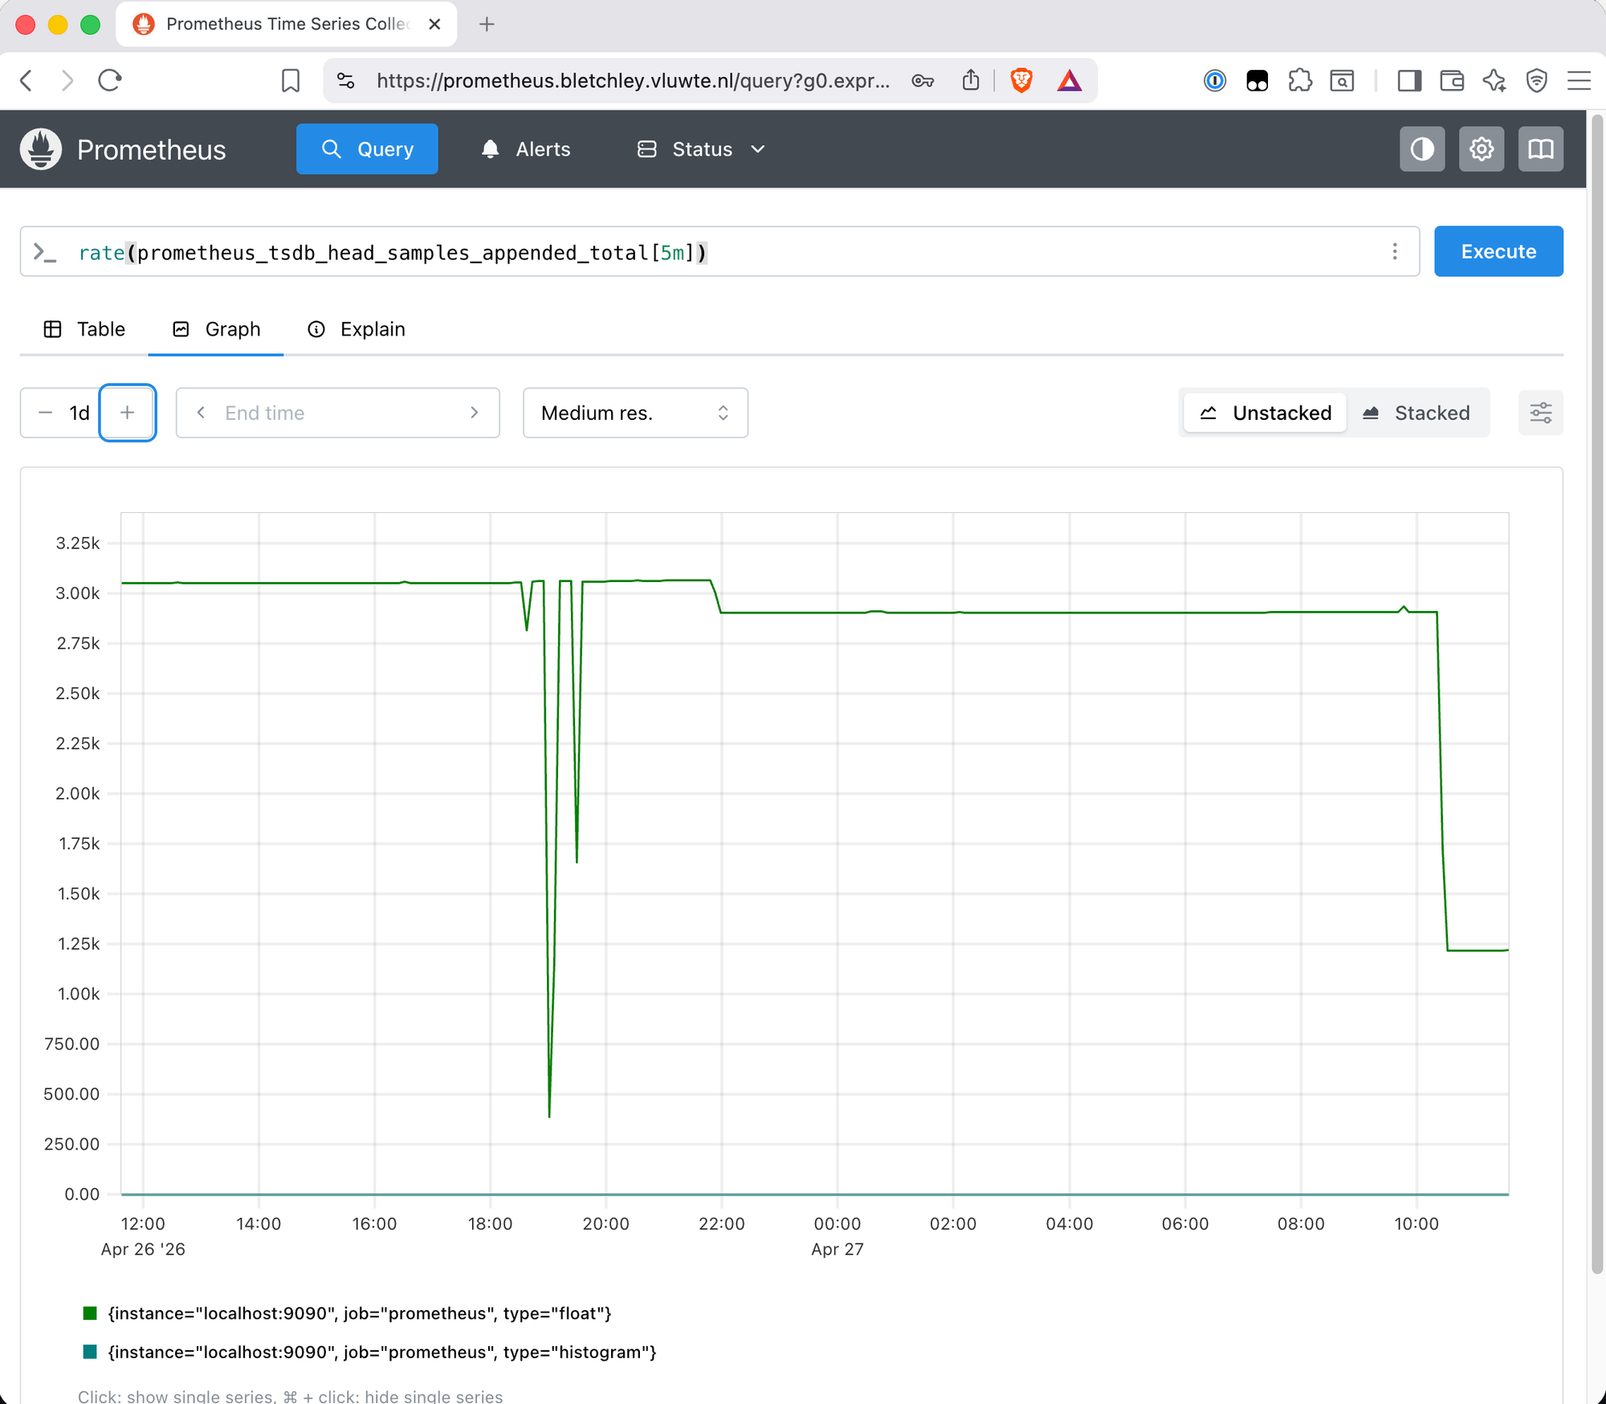Click the teal histogram series color swatch
The width and height of the screenshot is (1606, 1404).
[x=90, y=1352]
